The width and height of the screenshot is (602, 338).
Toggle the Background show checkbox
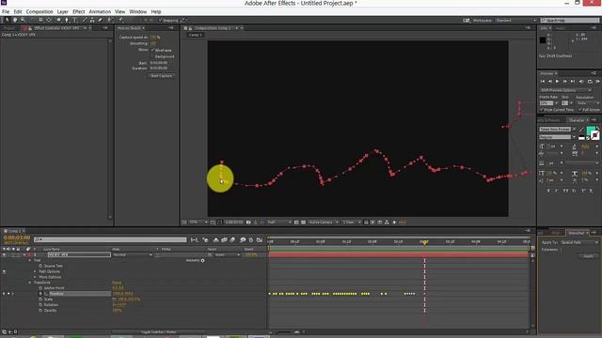pyautogui.click(x=152, y=56)
